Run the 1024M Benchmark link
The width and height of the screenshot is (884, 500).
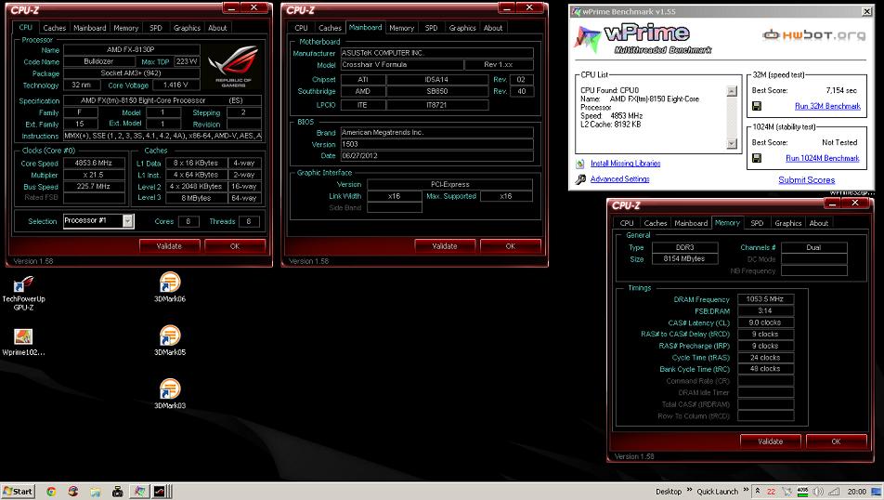823,158
